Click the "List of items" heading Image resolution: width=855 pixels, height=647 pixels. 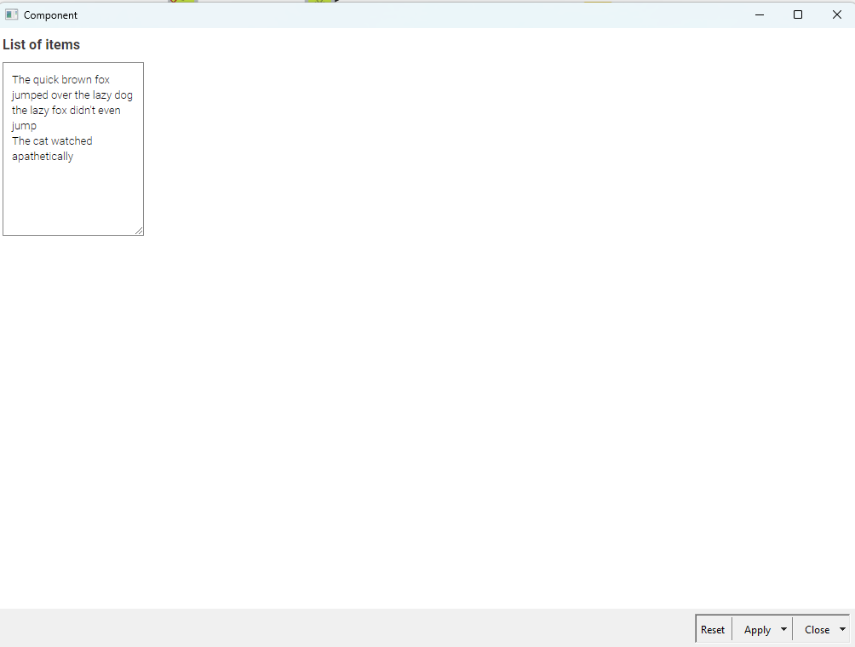click(x=42, y=45)
